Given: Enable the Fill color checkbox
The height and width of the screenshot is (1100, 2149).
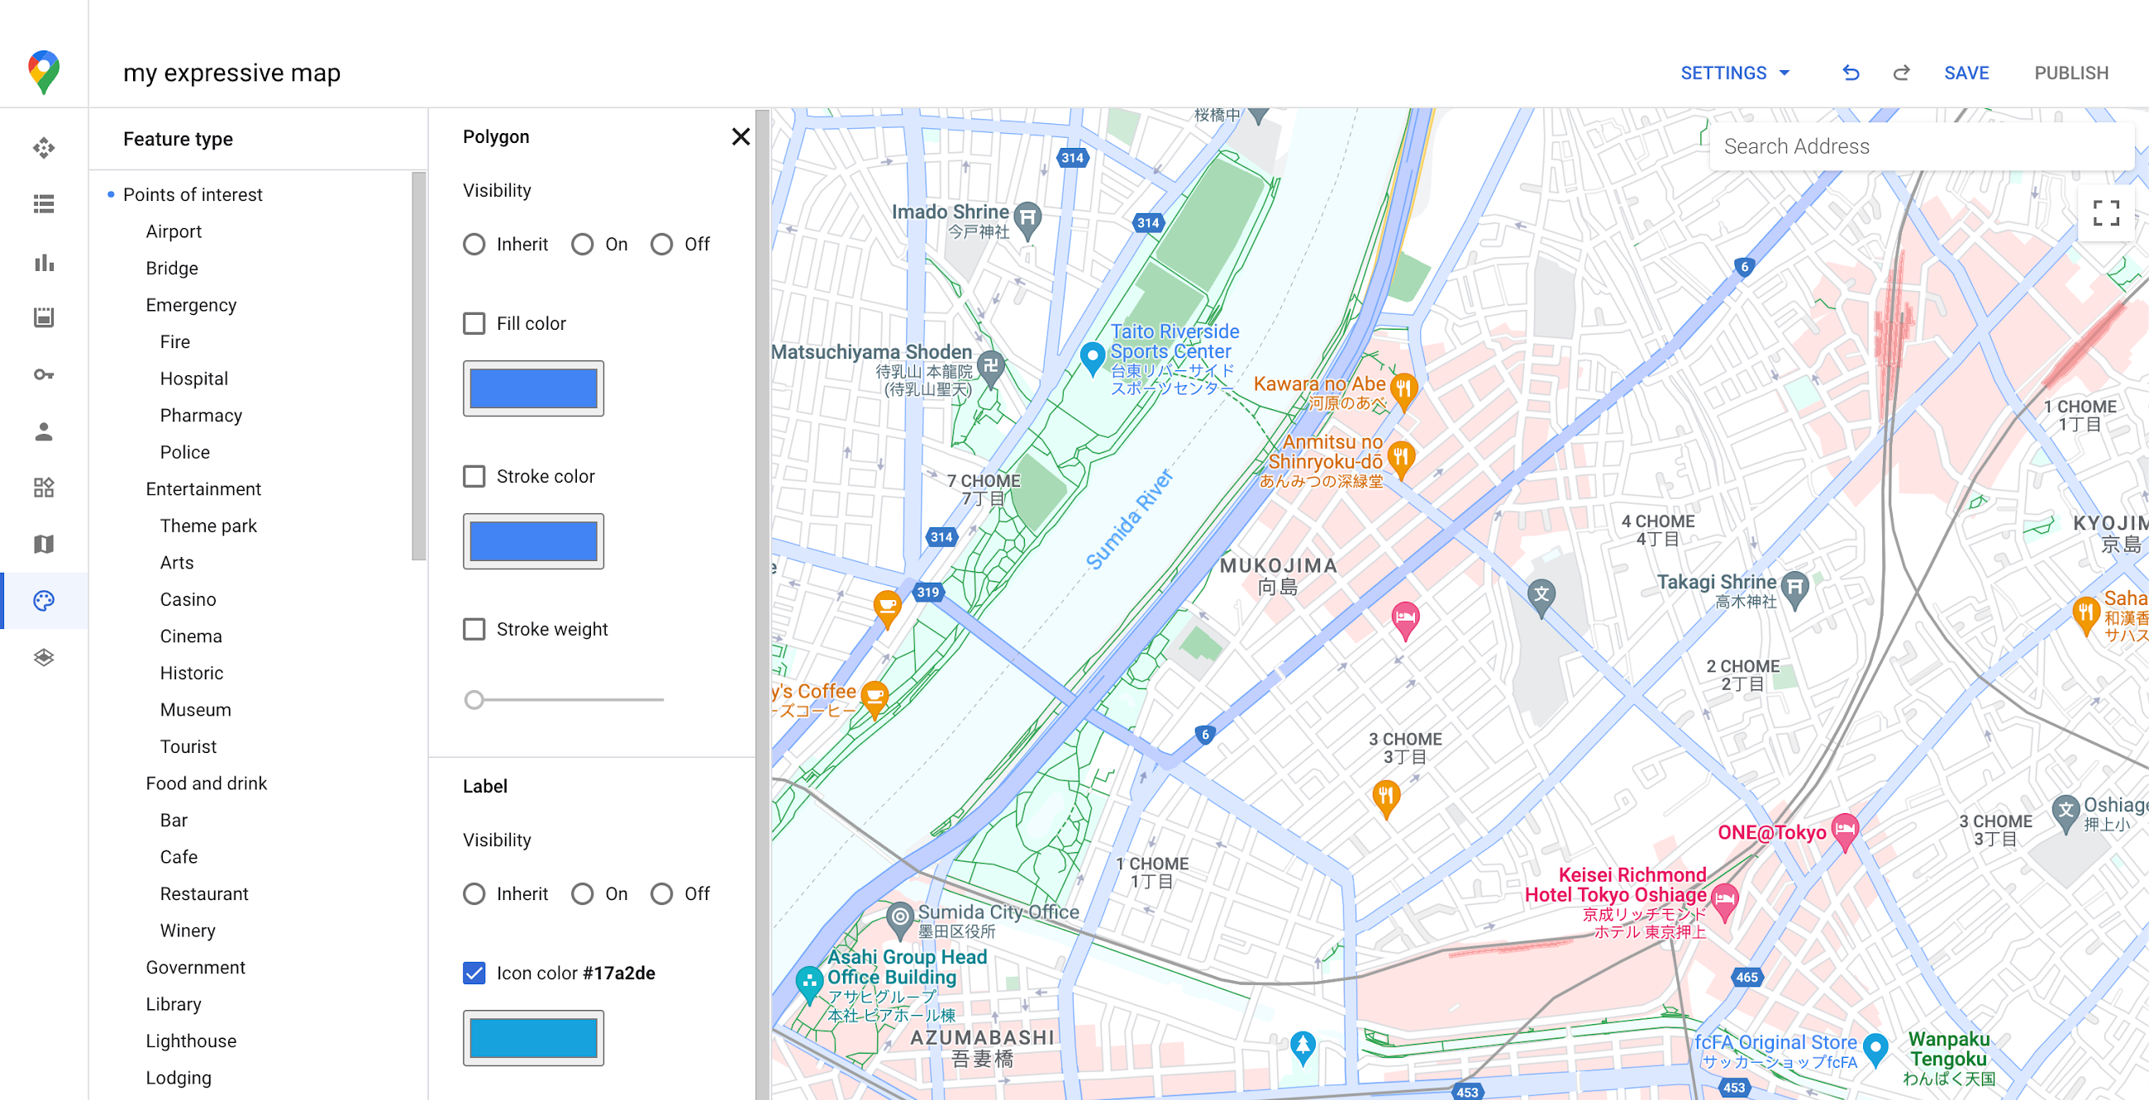Looking at the screenshot, I should click(474, 323).
